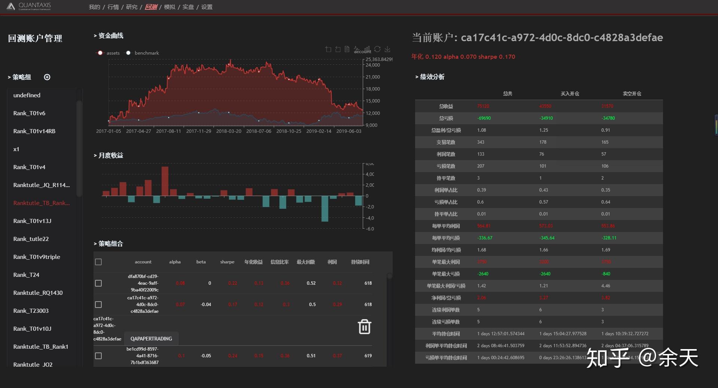Select strategy Rank_T01v10J
This screenshot has height=388, width=718.
32,329
